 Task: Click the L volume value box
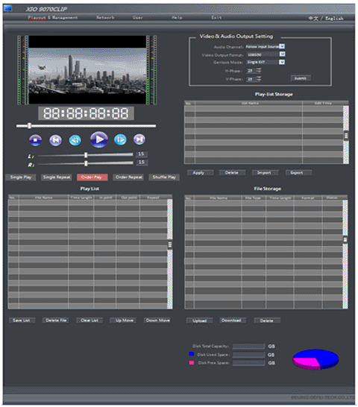pyautogui.click(x=141, y=154)
